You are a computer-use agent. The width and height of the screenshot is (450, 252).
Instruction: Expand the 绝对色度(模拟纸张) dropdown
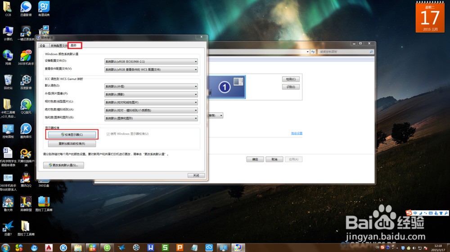[x=151, y=110]
